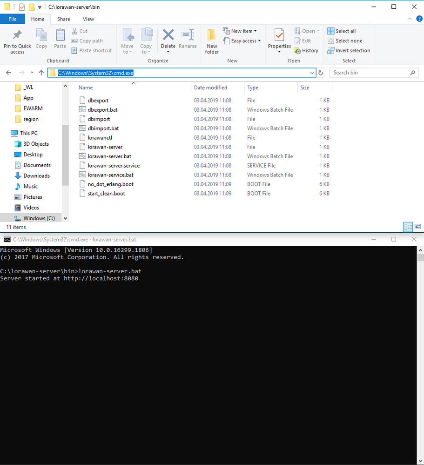Click Select none in ribbon

[345, 41]
